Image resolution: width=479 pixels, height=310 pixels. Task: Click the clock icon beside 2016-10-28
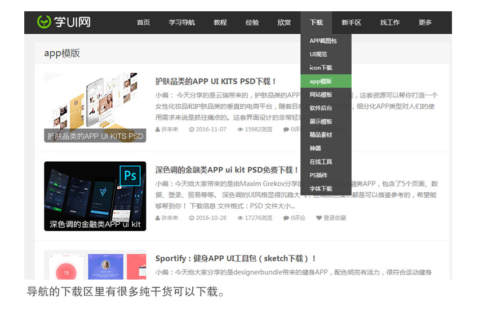[x=192, y=218]
